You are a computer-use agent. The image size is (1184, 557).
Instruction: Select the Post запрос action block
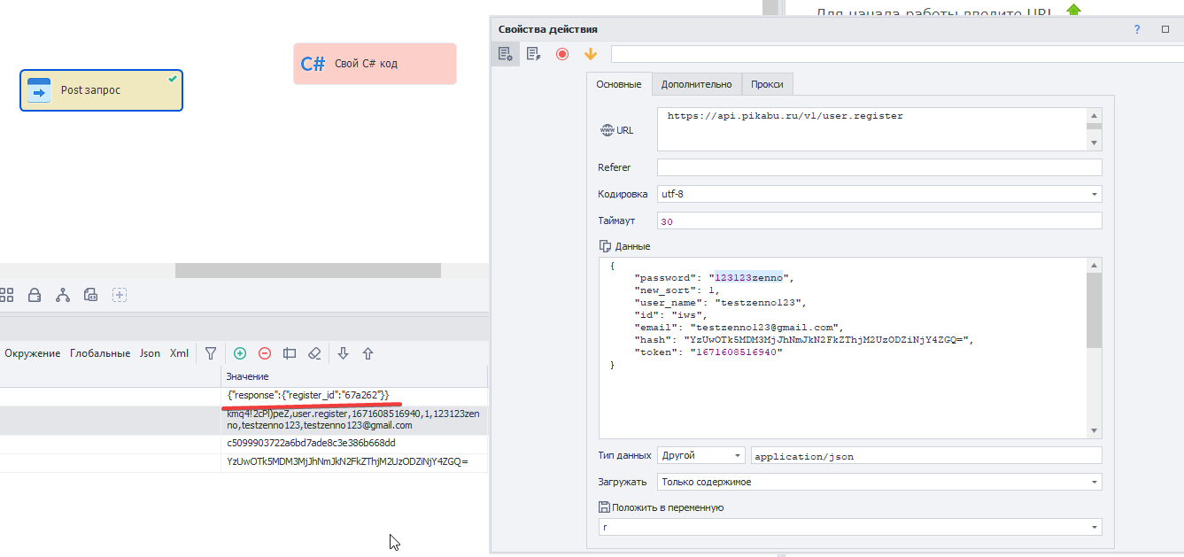tap(101, 90)
